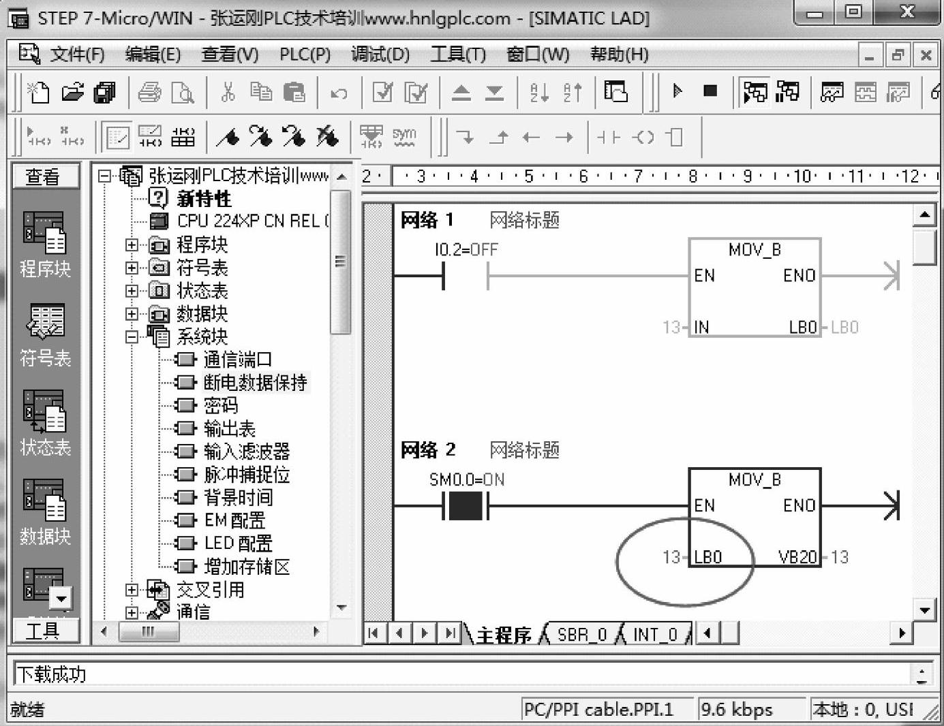Undo the last action via the toolbar

point(339,93)
